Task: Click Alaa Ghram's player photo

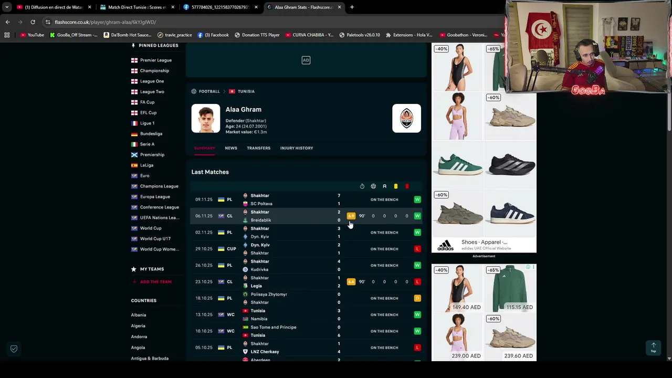Action: (206, 118)
